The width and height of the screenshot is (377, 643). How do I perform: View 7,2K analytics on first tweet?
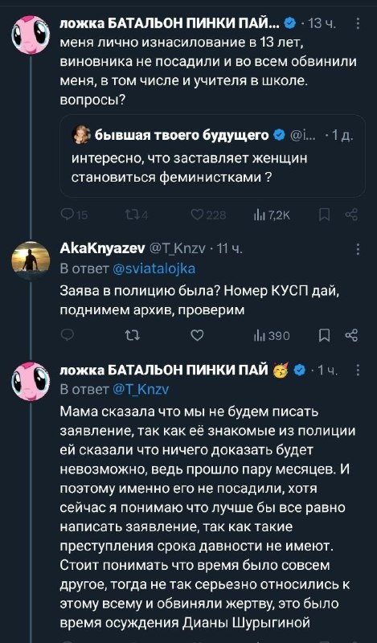[273, 215]
